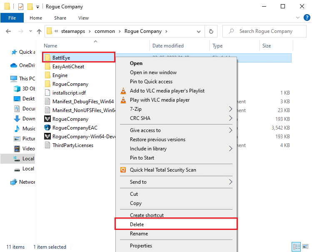Click Properties quick access toolbar icon

pyautogui.click(x=21, y=7)
